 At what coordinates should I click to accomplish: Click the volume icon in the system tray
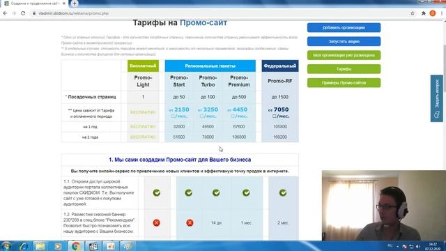tap(418, 246)
